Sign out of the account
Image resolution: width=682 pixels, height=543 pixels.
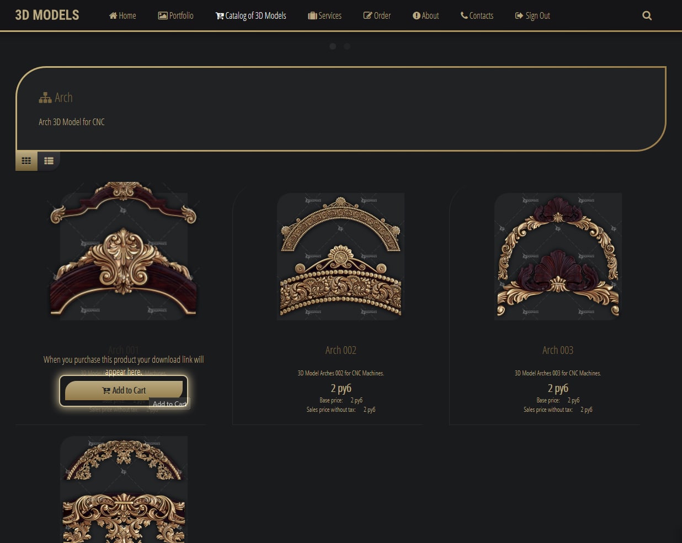click(532, 16)
